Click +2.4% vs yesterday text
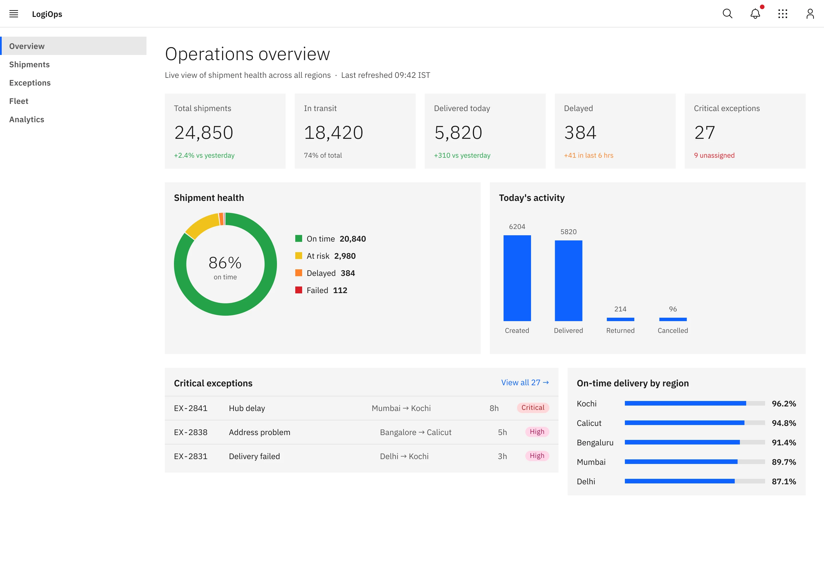824x577 pixels. coord(204,155)
